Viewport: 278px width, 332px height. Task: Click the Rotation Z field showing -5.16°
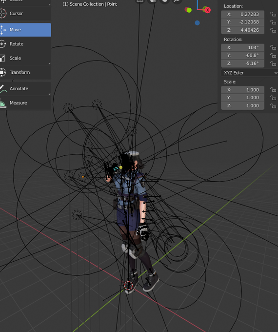coord(243,63)
